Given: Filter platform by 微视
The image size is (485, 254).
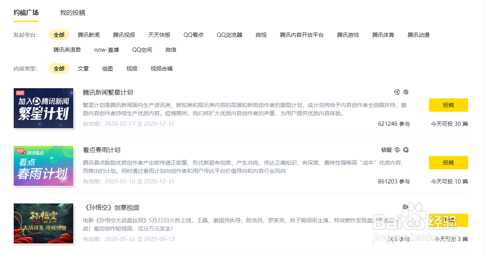Looking at the screenshot, I should (261, 35).
